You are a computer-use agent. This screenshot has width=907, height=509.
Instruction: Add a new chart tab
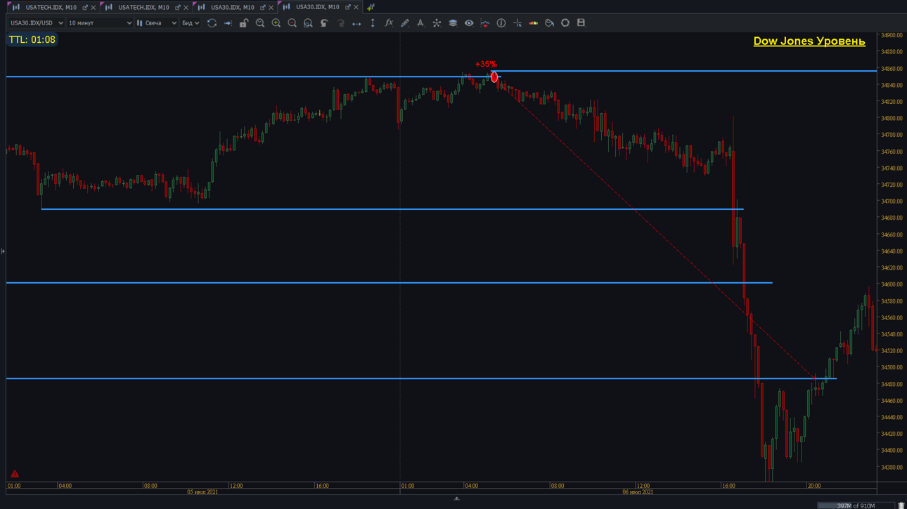click(371, 7)
